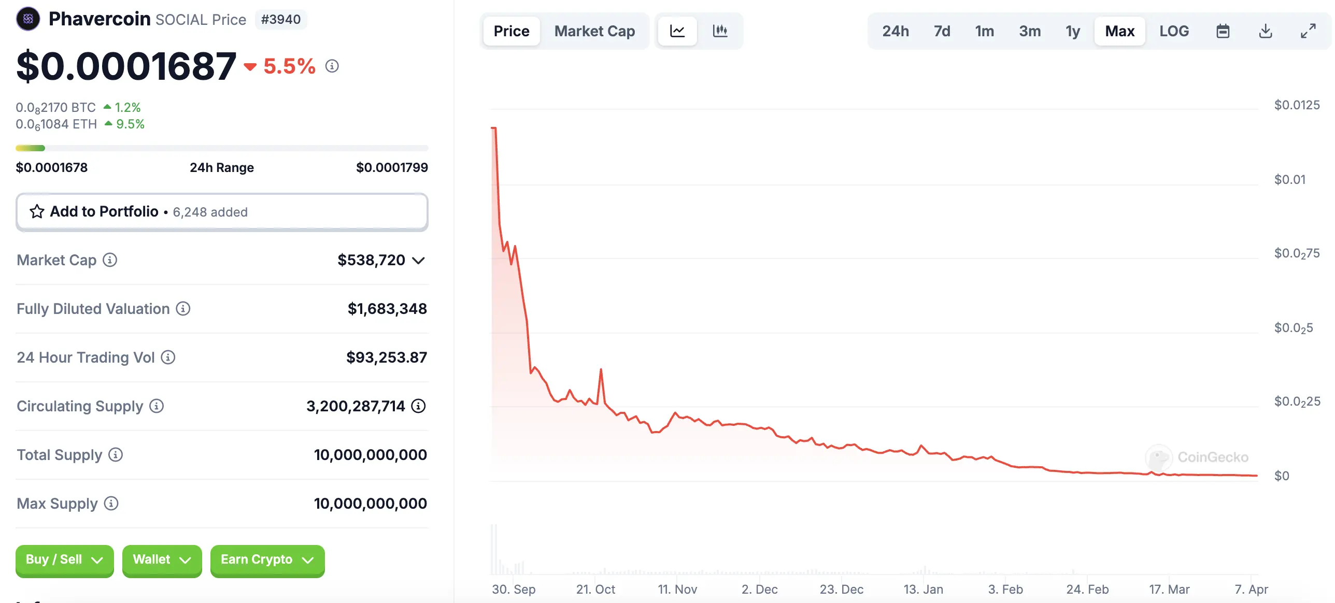Select the 24h time range
Image resolution: width=1335 pixels, height=603 pixels.
(896, 31)
